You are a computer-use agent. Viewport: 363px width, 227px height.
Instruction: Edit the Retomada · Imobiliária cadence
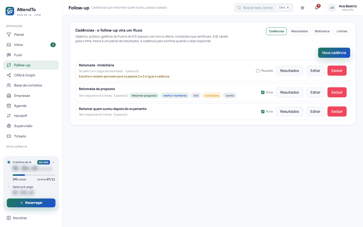pyautogui.click(x=315, y=71)
